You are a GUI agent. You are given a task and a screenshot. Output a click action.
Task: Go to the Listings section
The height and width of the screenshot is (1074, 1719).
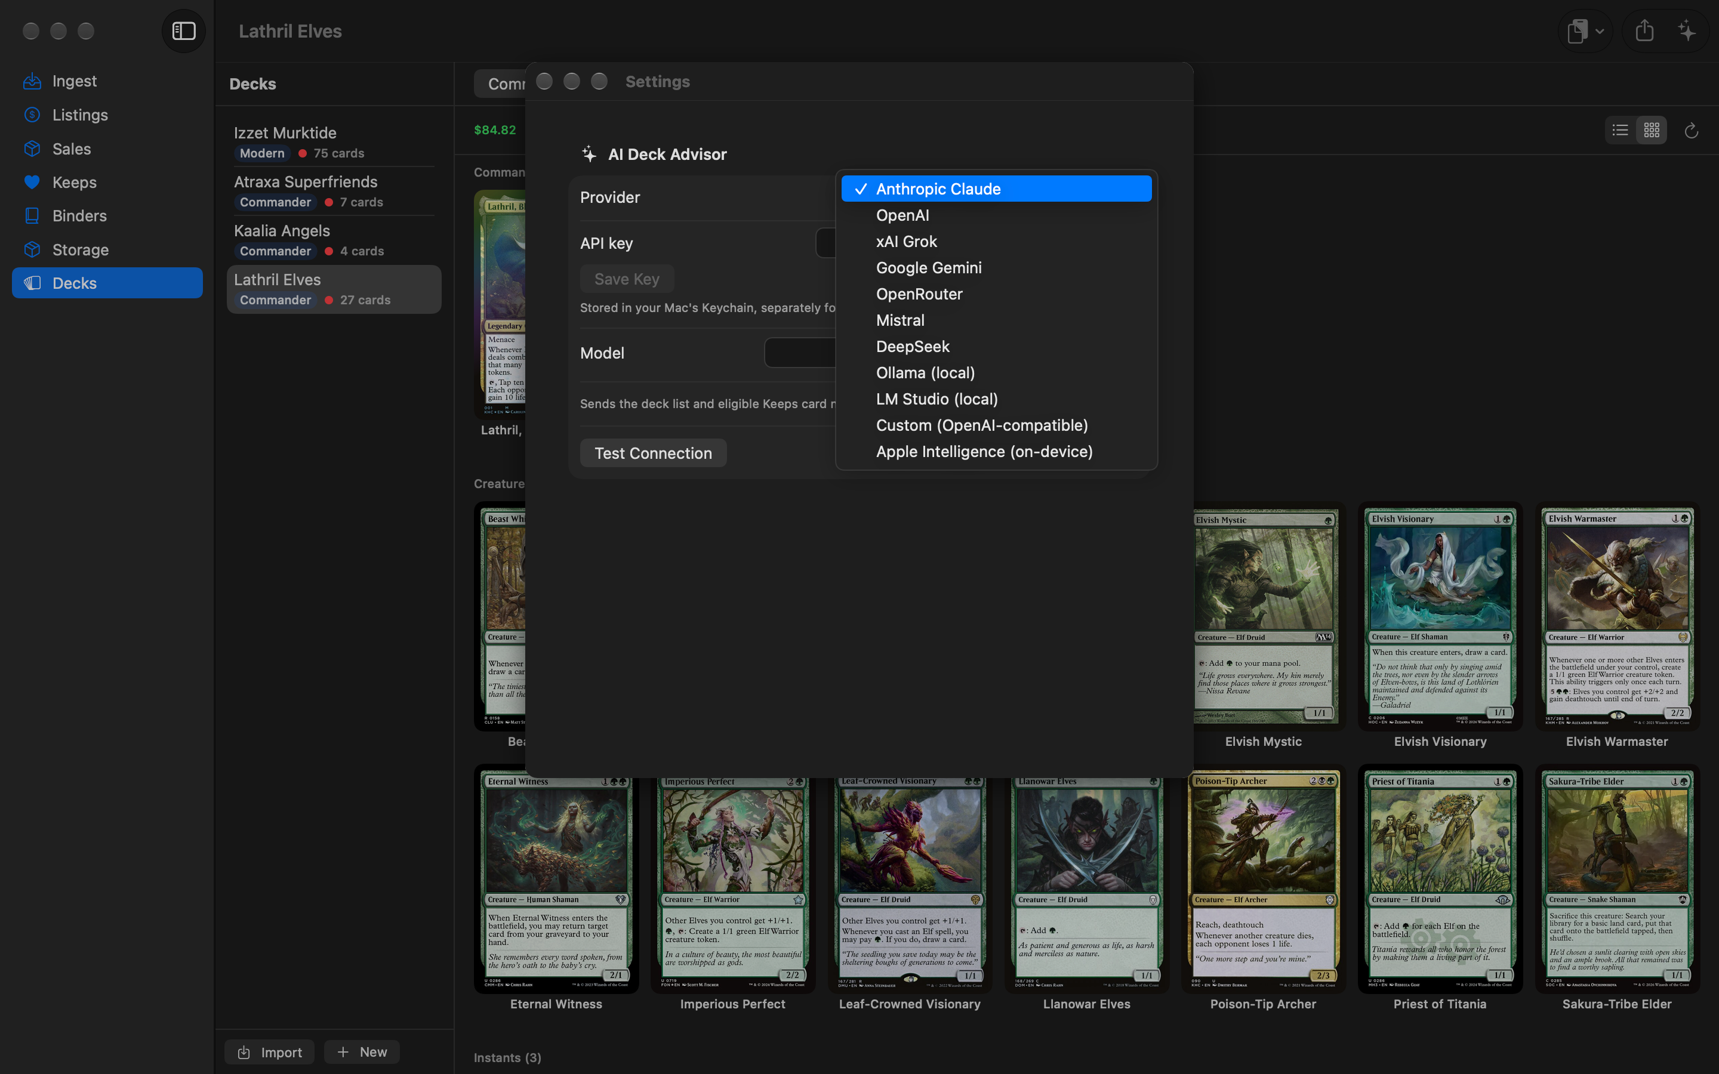click(x=107, y=115)
